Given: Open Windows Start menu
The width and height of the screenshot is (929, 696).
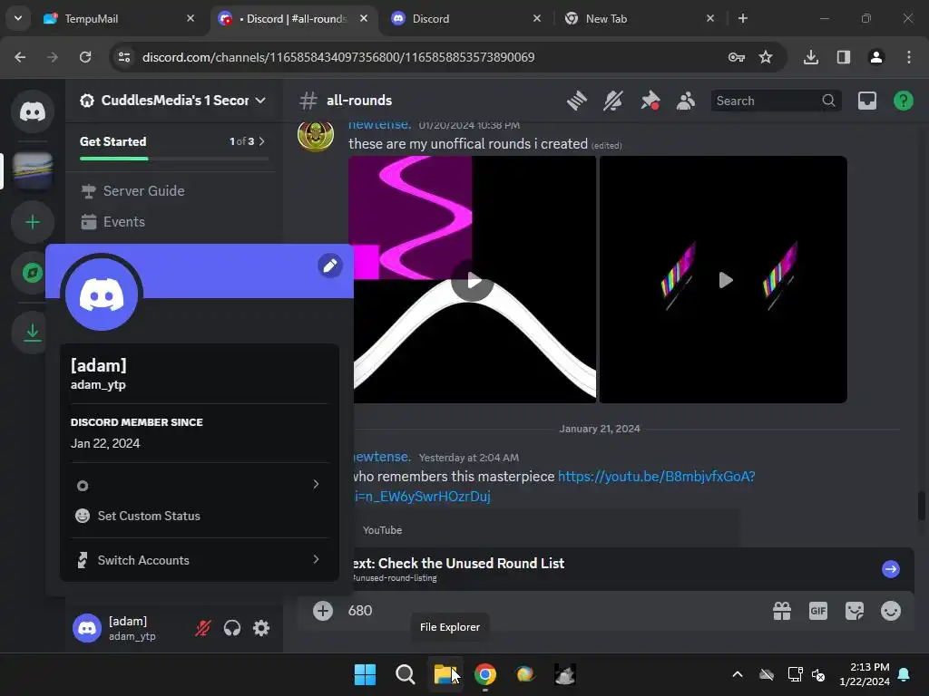Looking at the screenshot, I should click(x=365, y=674).
